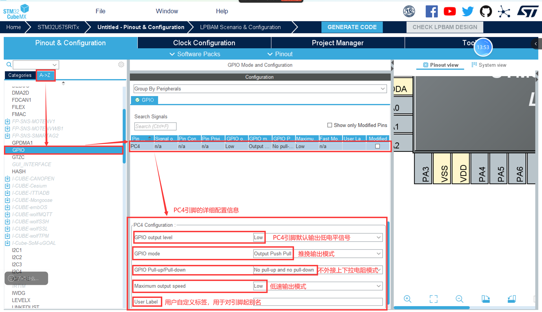Select the GPIO configuration tab
The height and width of the screenshot is (312, 542).
(x=145, y=100)
